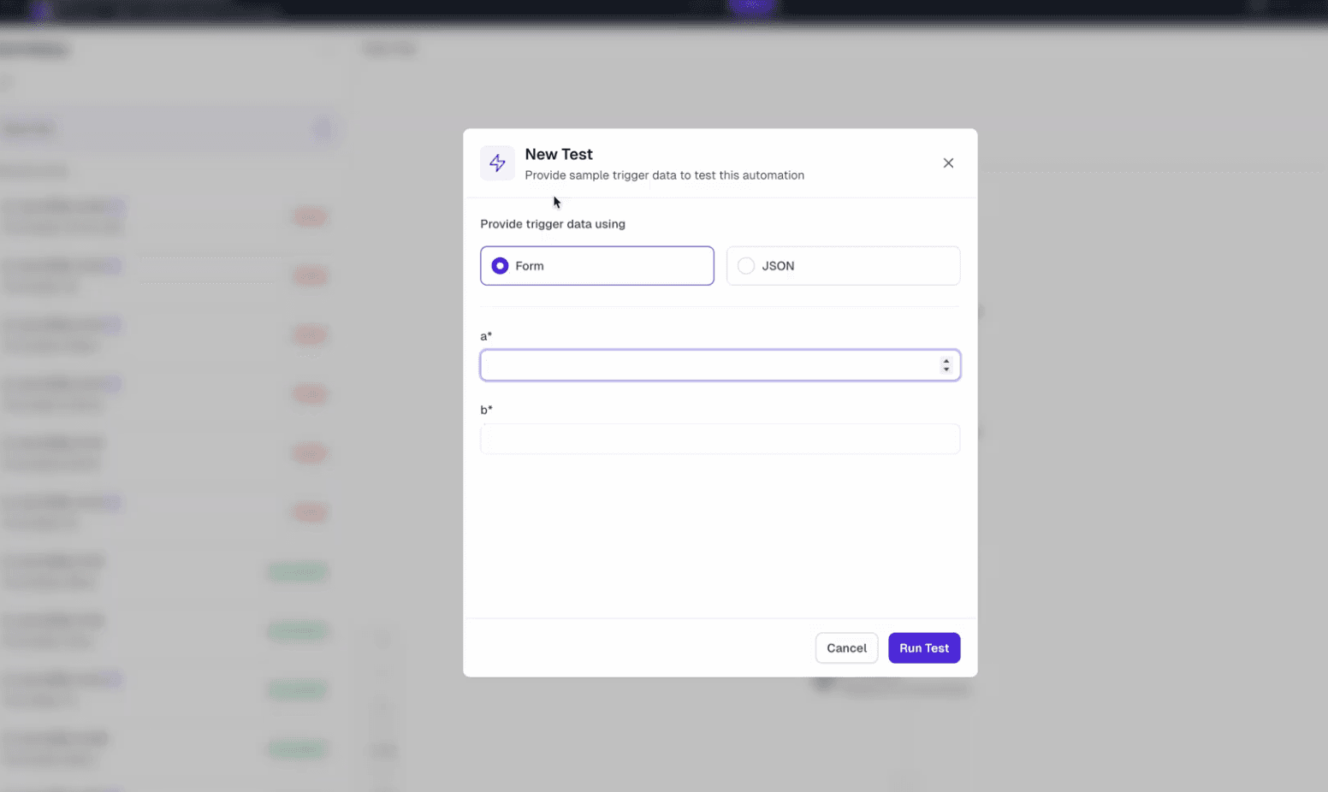The image size is (1328, 792).
Task: Click the topmost red status badge behind dialog
Action: (310, 216)
